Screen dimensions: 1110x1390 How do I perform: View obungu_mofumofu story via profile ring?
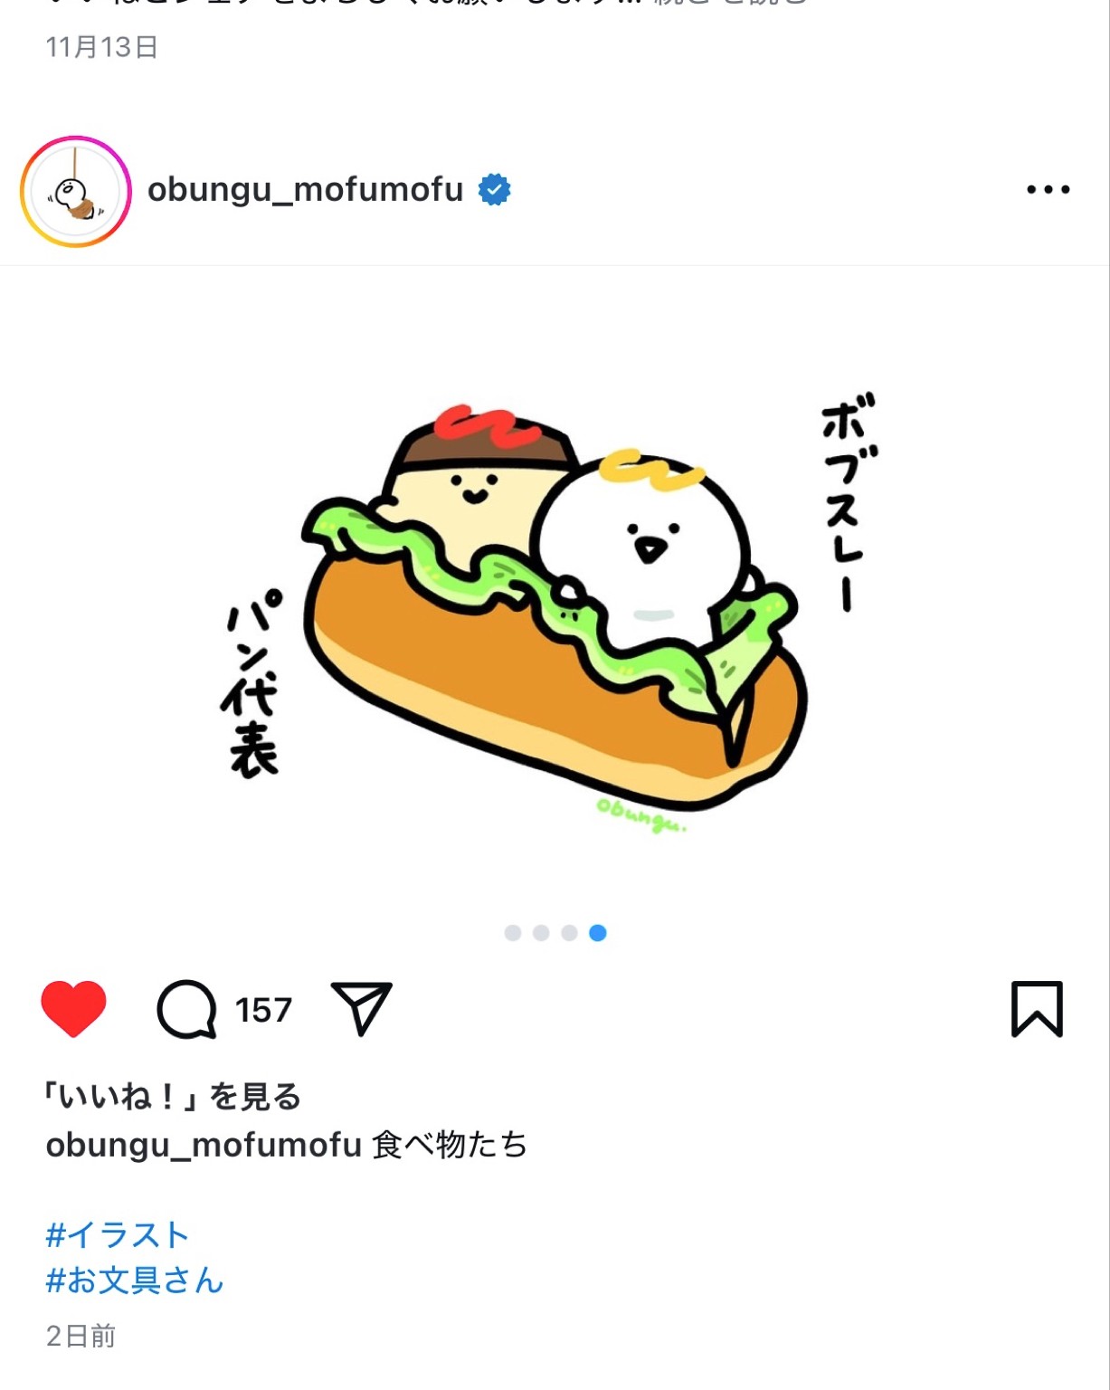(x=76, y=192)
